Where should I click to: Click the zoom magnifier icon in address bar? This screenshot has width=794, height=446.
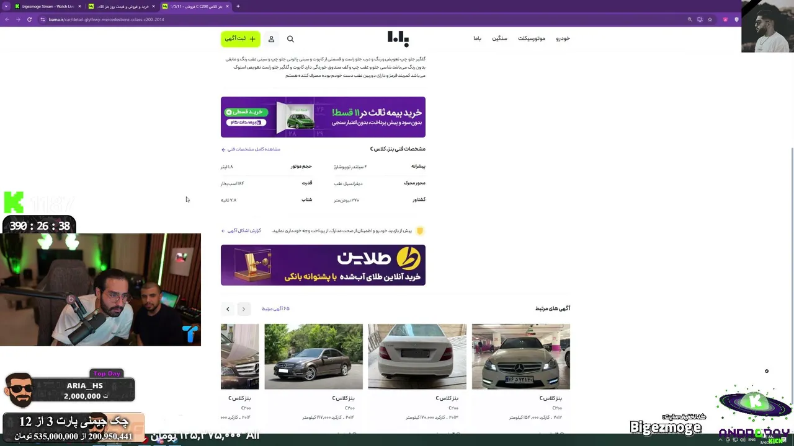point(689,19)
